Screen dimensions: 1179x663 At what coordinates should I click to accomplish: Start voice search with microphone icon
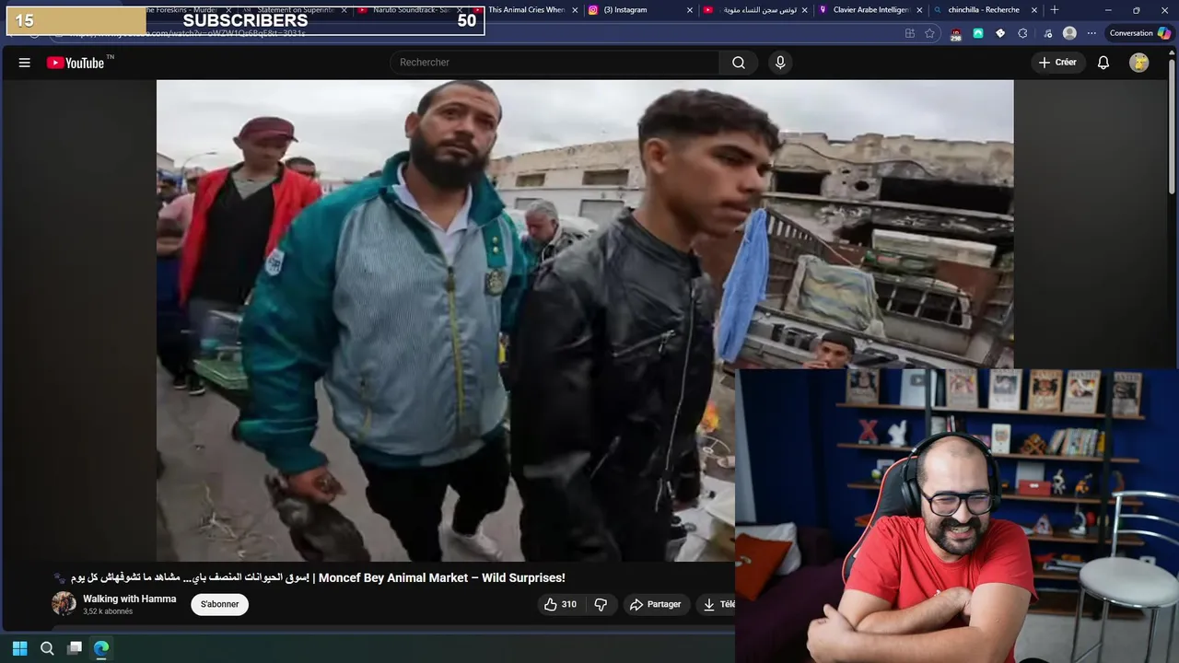[x=780, y=63]
